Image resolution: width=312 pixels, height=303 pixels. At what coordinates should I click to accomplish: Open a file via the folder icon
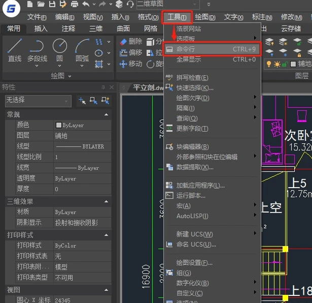tap(41, 4)
